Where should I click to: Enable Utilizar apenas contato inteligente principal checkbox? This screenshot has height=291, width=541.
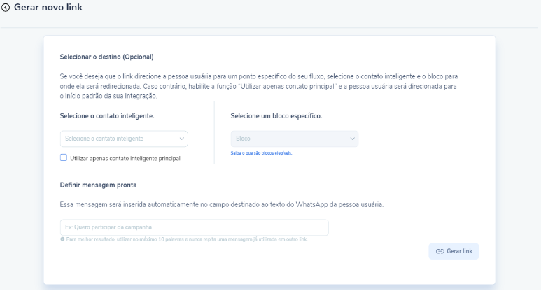click(x=64, y=158)
